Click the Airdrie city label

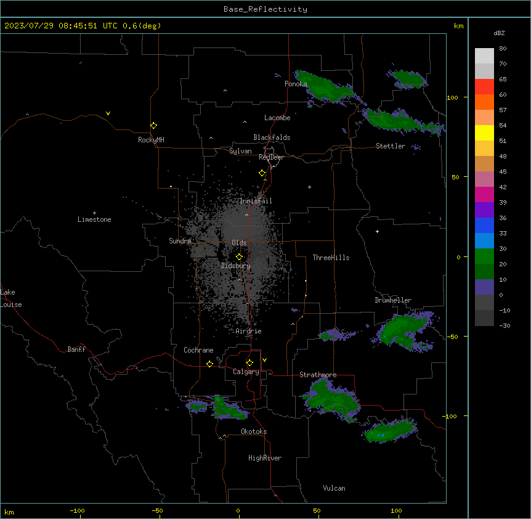pyautogui.click(x=248, y=331)
